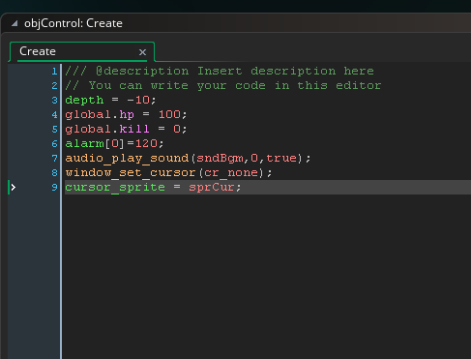Click 'global' on line 5

(88, 130)
